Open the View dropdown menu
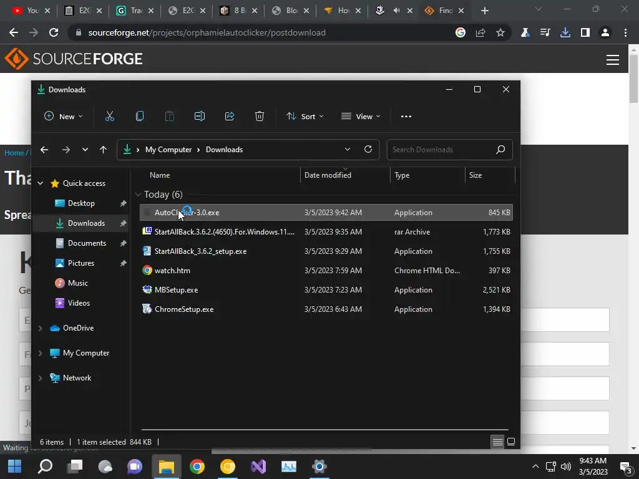This screenshot has width=639, height=479. (361, 117)
